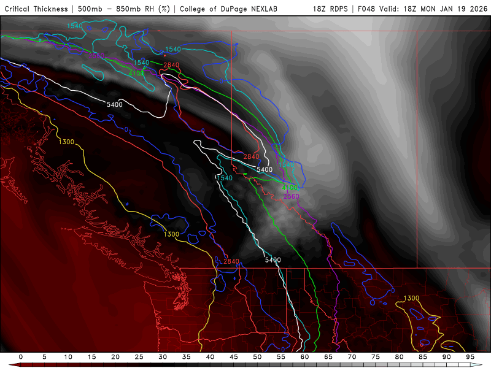Click the "90" label on the colorbar
This screenshot has width=491, height=368.
pyautogui.click(x=446, y=357)
